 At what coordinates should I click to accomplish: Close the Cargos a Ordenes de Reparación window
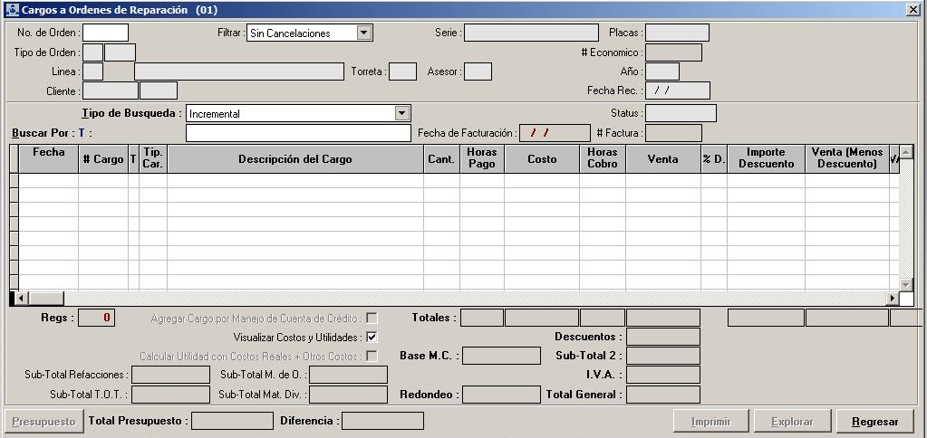(x=913, y=9)
